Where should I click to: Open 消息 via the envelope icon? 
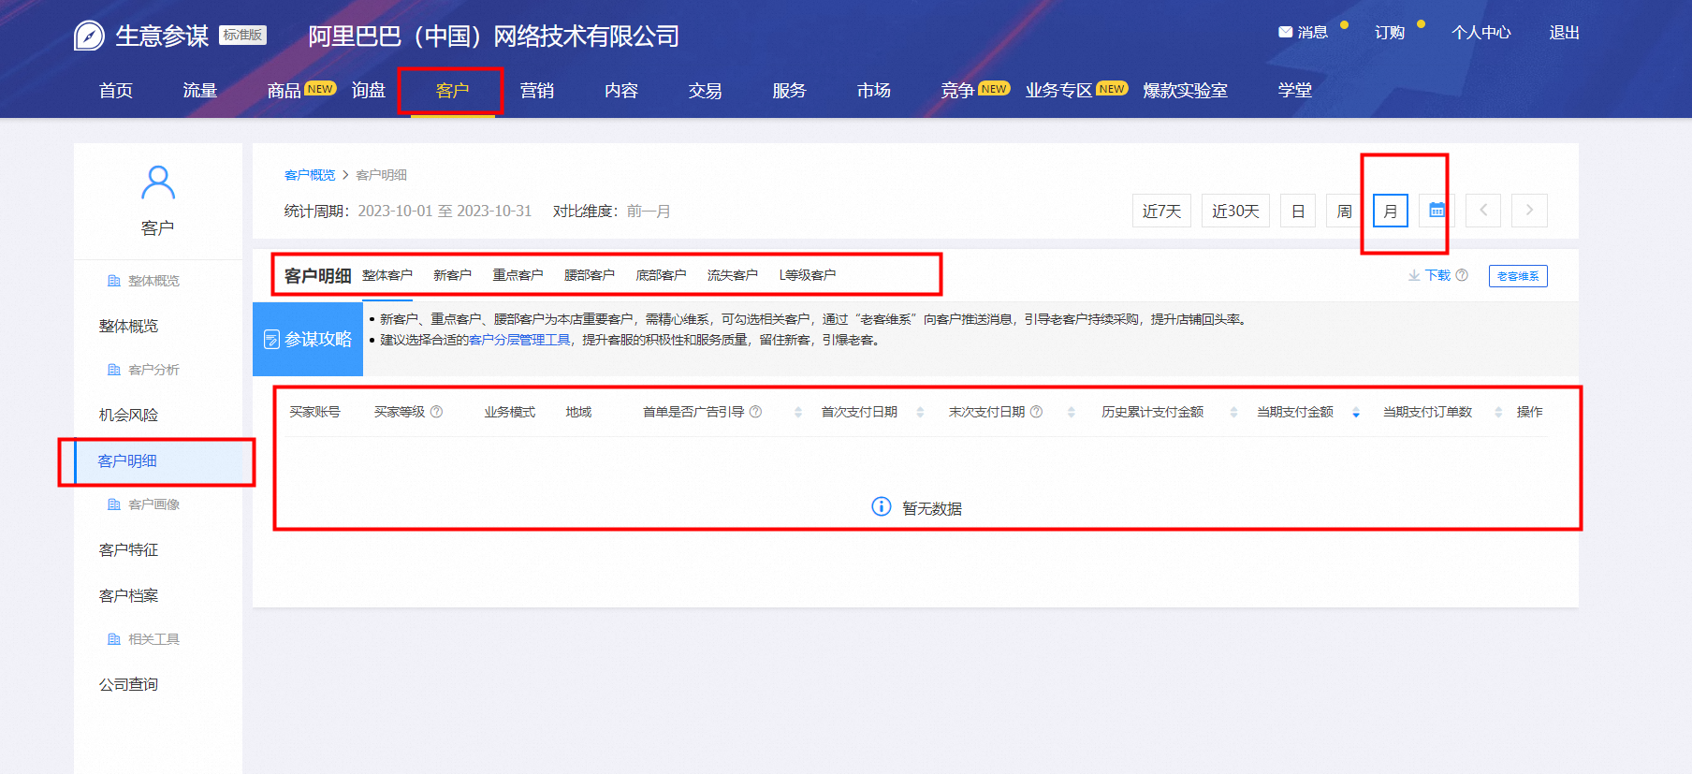click(1286, 32)
